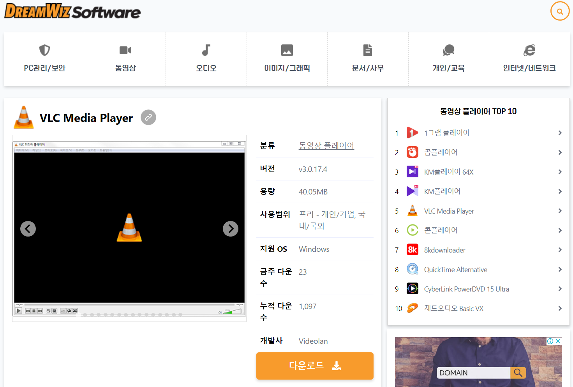The height and width of the screenshot is (387, 573).
Task: Open the CyberLink PowerDVD 15 Ultra link
Action: click(467, 289)
